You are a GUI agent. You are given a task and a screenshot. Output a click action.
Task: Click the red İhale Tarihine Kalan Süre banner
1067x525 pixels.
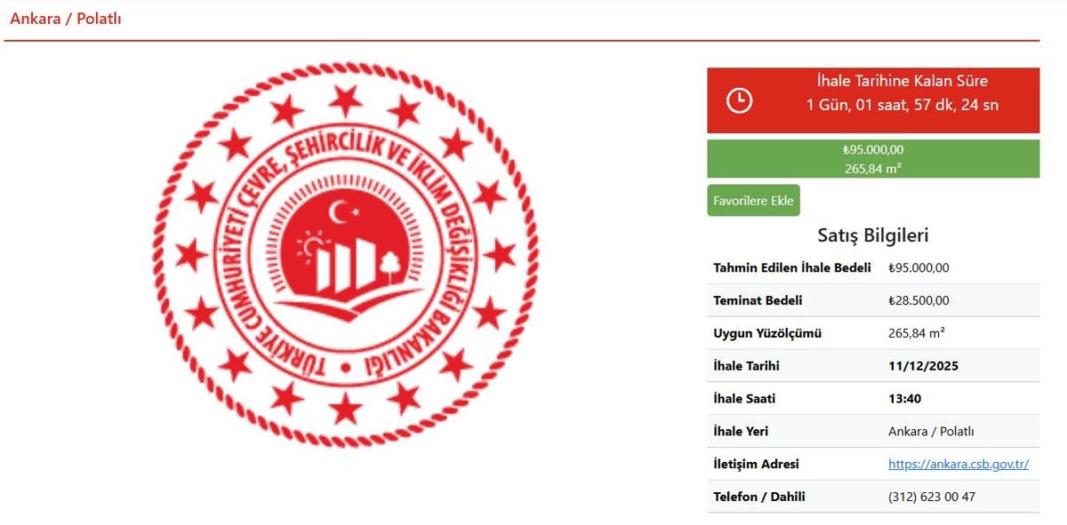[x=873, y=100]
